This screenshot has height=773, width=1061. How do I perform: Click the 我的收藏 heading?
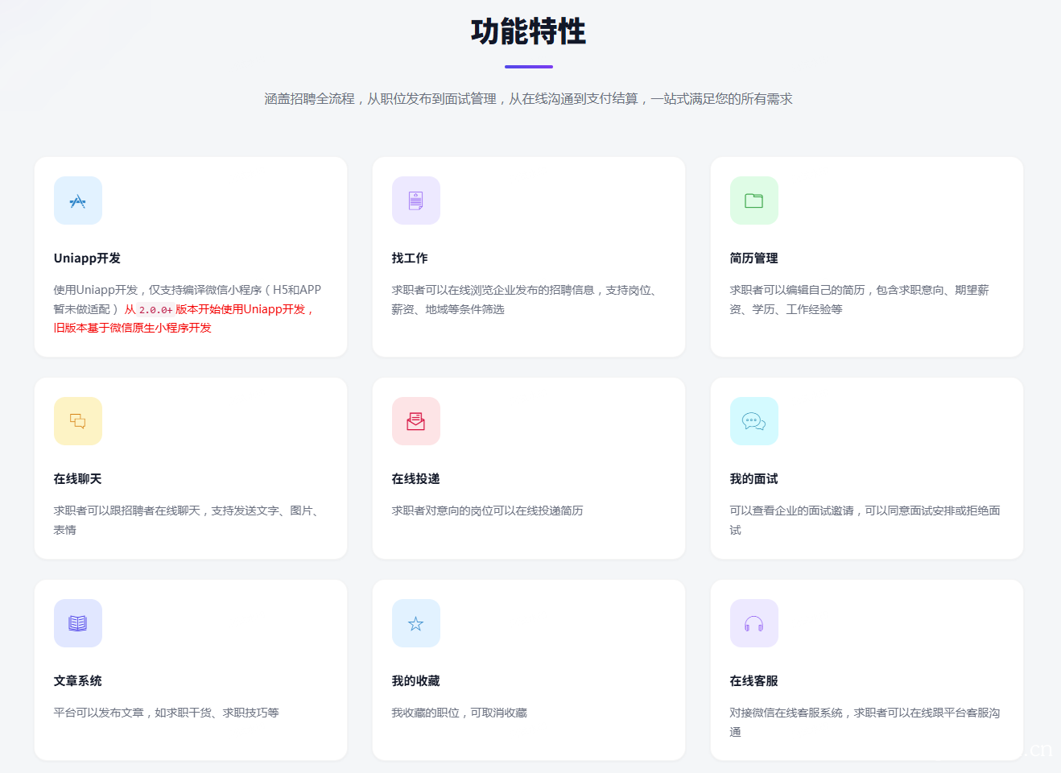[416, 681]
